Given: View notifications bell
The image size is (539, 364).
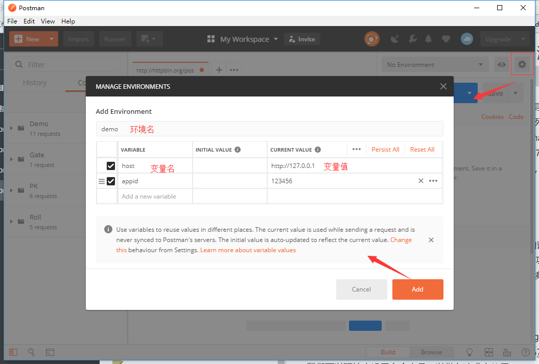Looking at the screenshot, I should pyautogui.click(x=428, y=39).
